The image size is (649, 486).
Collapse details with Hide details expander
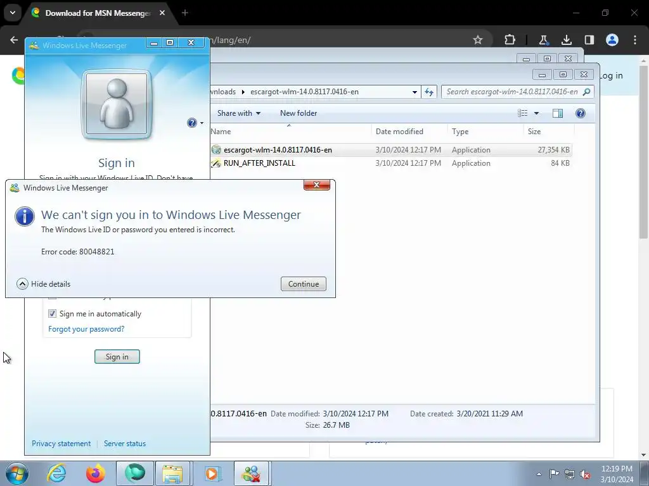click(x=44, y=284)
